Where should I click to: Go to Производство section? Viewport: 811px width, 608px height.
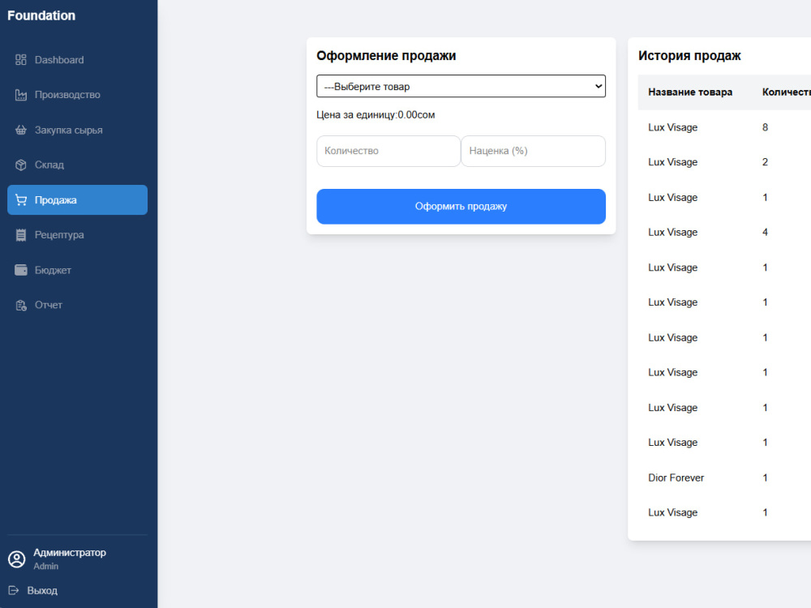(78, 95)
